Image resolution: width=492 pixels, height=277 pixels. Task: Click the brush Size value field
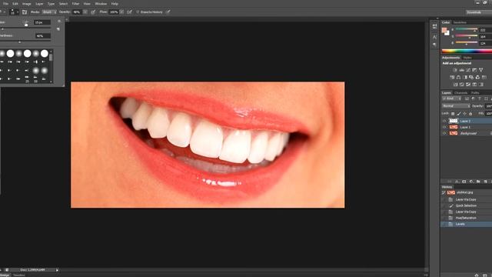click(42, 22)
